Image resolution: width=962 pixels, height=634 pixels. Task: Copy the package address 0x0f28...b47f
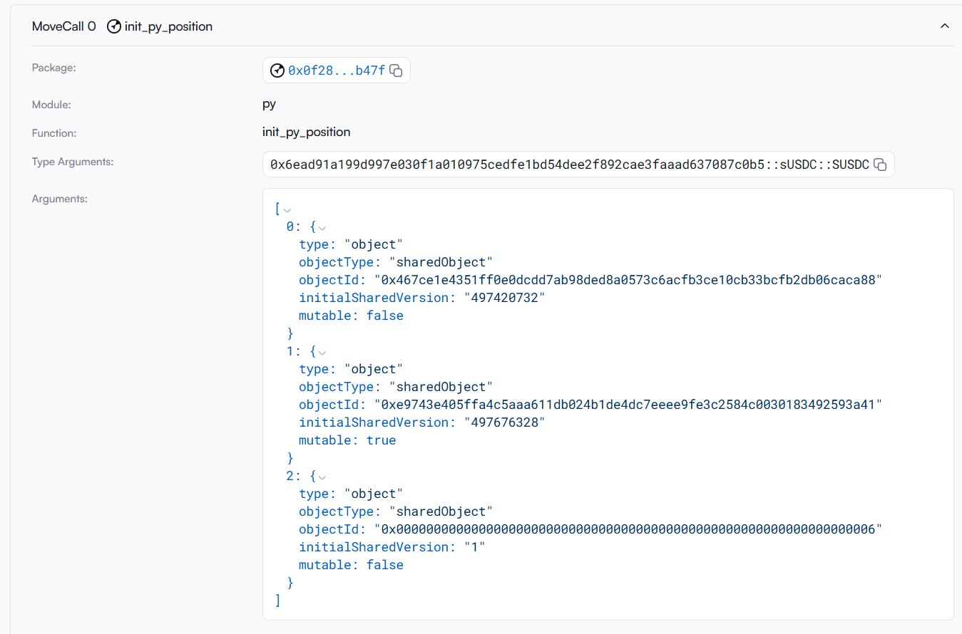click(396, 71)
